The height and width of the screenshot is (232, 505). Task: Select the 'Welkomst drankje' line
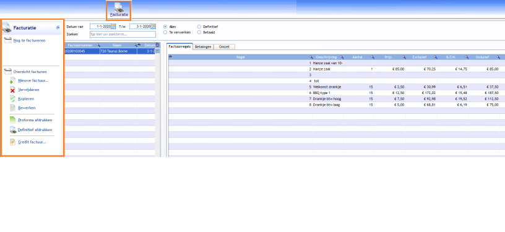tap(327, 87)
